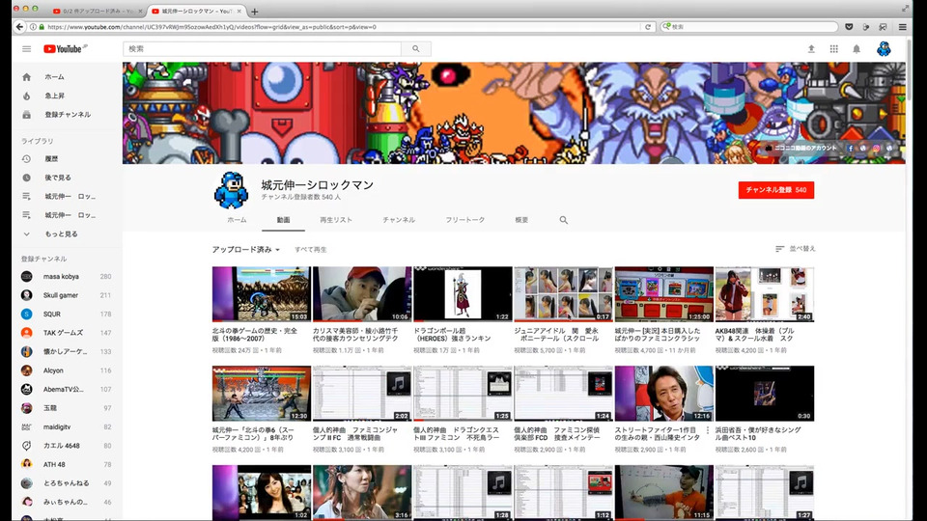Reload the page with the refresh icon

[648, 27]
